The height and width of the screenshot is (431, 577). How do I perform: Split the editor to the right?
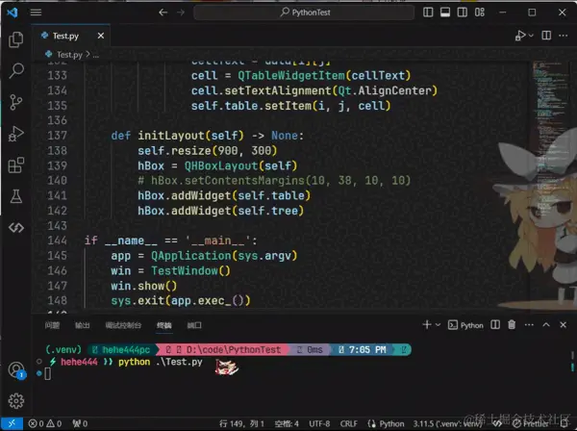(x=546, y=36)
